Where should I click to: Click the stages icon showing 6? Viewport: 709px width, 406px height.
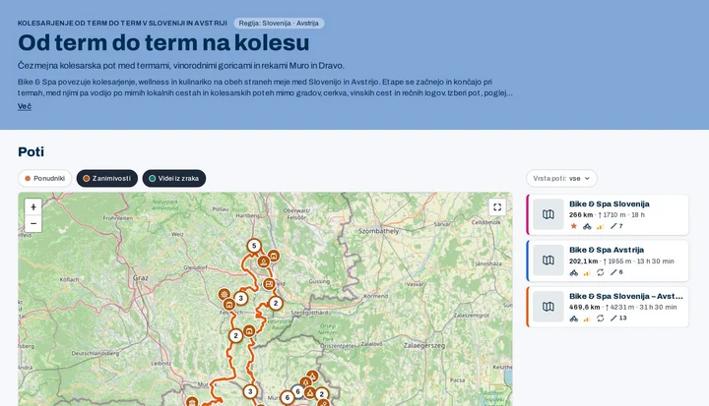[x=616, y=272]
